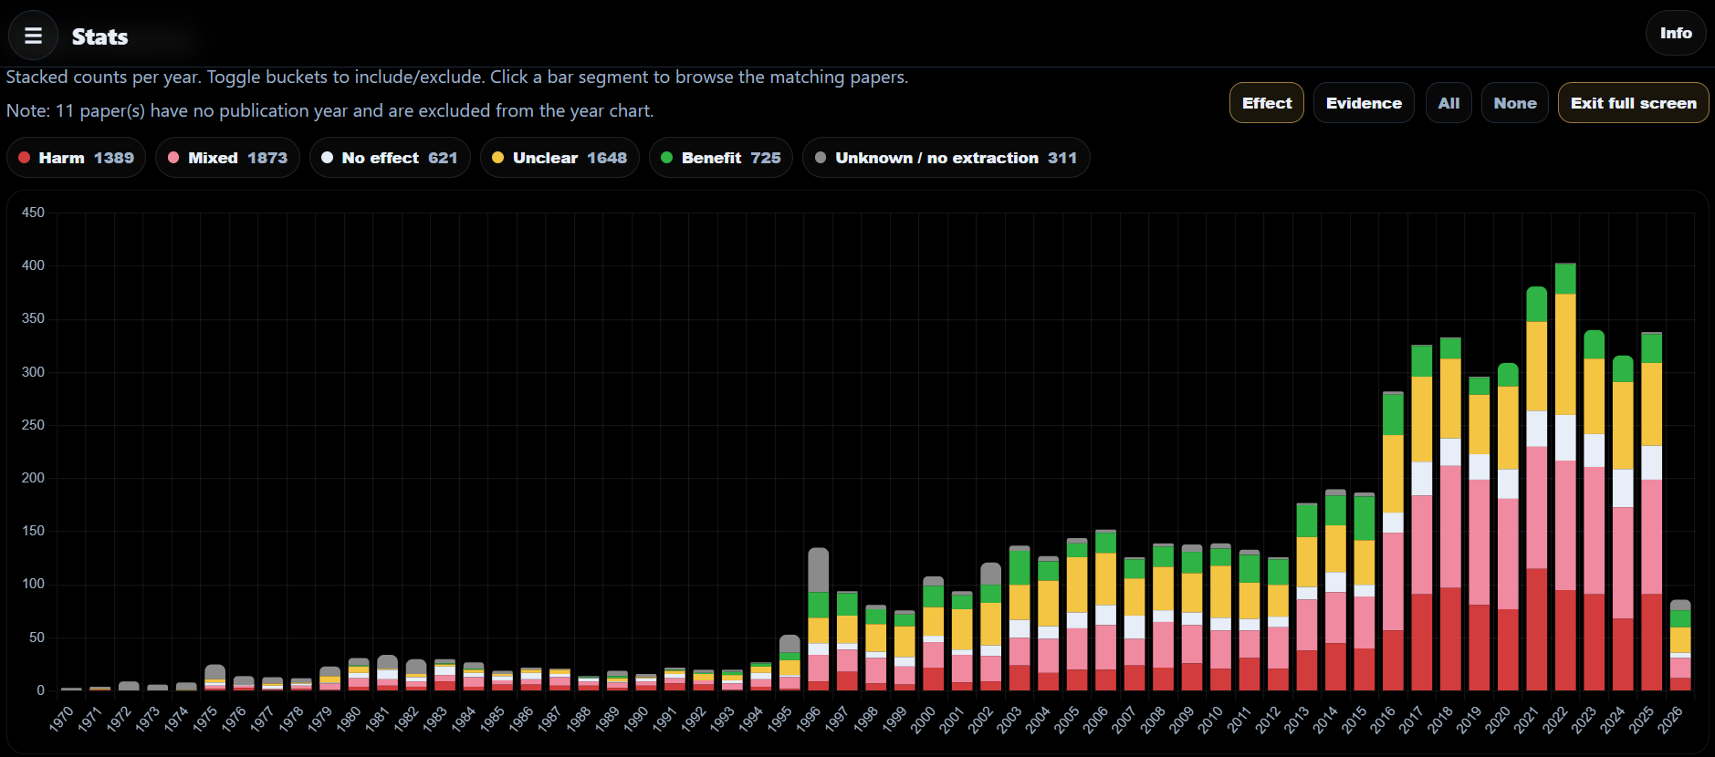Click the green Benefit segment for 2013
The width and height of the screenshot is (1715, 757).
pos(1307,520)
